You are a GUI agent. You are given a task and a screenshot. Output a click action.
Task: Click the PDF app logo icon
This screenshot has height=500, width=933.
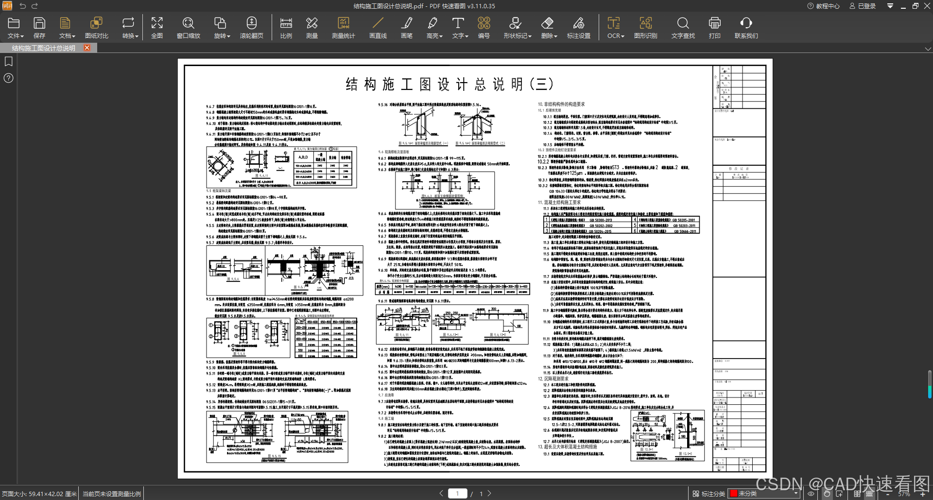[x=7, y=6]
